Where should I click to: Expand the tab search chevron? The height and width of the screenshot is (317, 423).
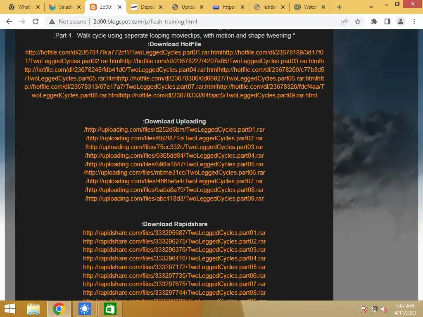click(371, 7)
